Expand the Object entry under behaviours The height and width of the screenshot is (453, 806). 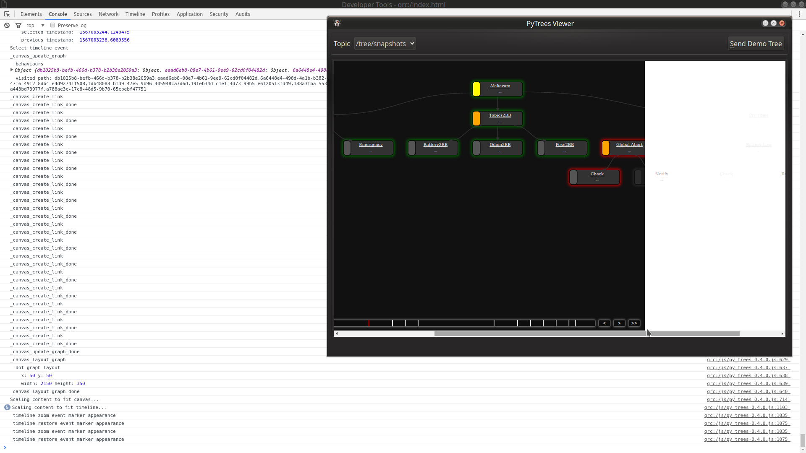pyautogui.click(x=12, y=70)
